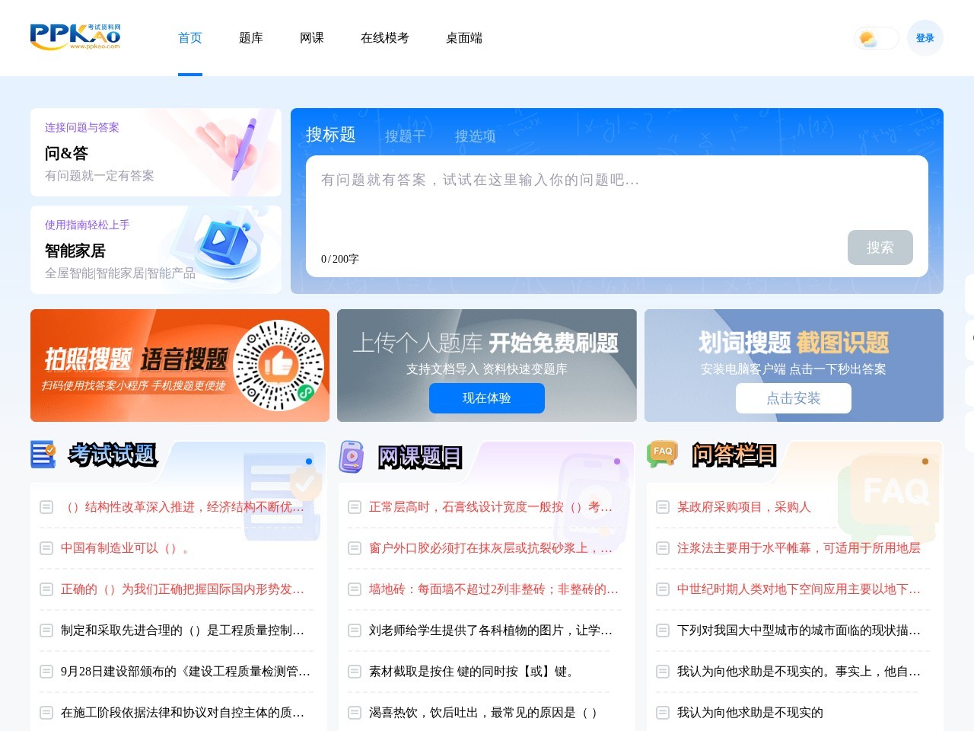974x731 pixels.
Task: Click the 点击安装 install button
Action: point(794,398)
